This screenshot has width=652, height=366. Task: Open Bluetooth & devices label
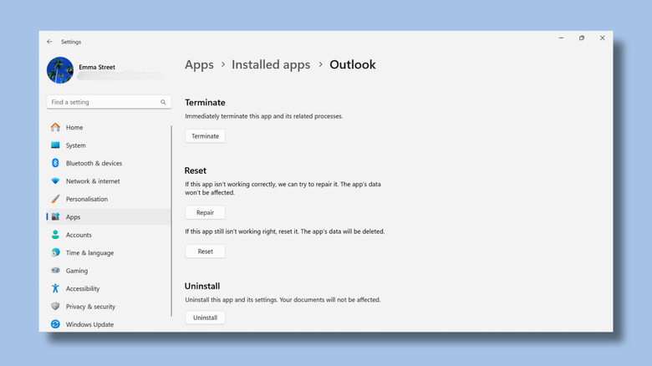coord(94,163)
